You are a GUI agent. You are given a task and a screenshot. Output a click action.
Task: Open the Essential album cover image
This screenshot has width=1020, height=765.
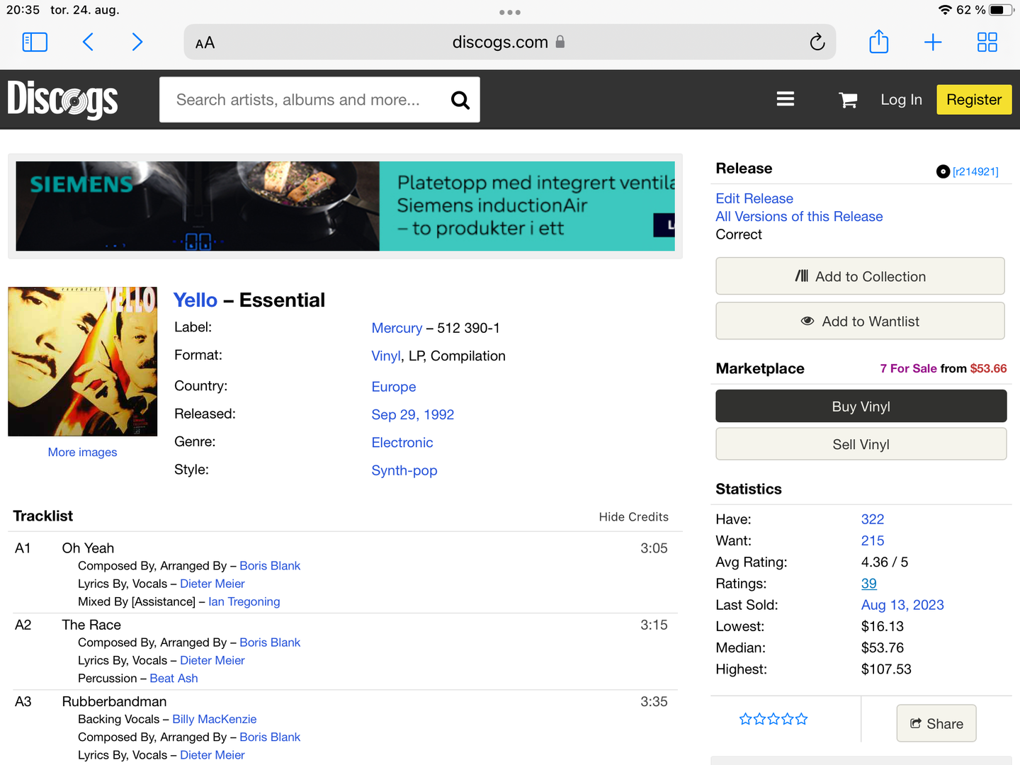click(83, 361)
